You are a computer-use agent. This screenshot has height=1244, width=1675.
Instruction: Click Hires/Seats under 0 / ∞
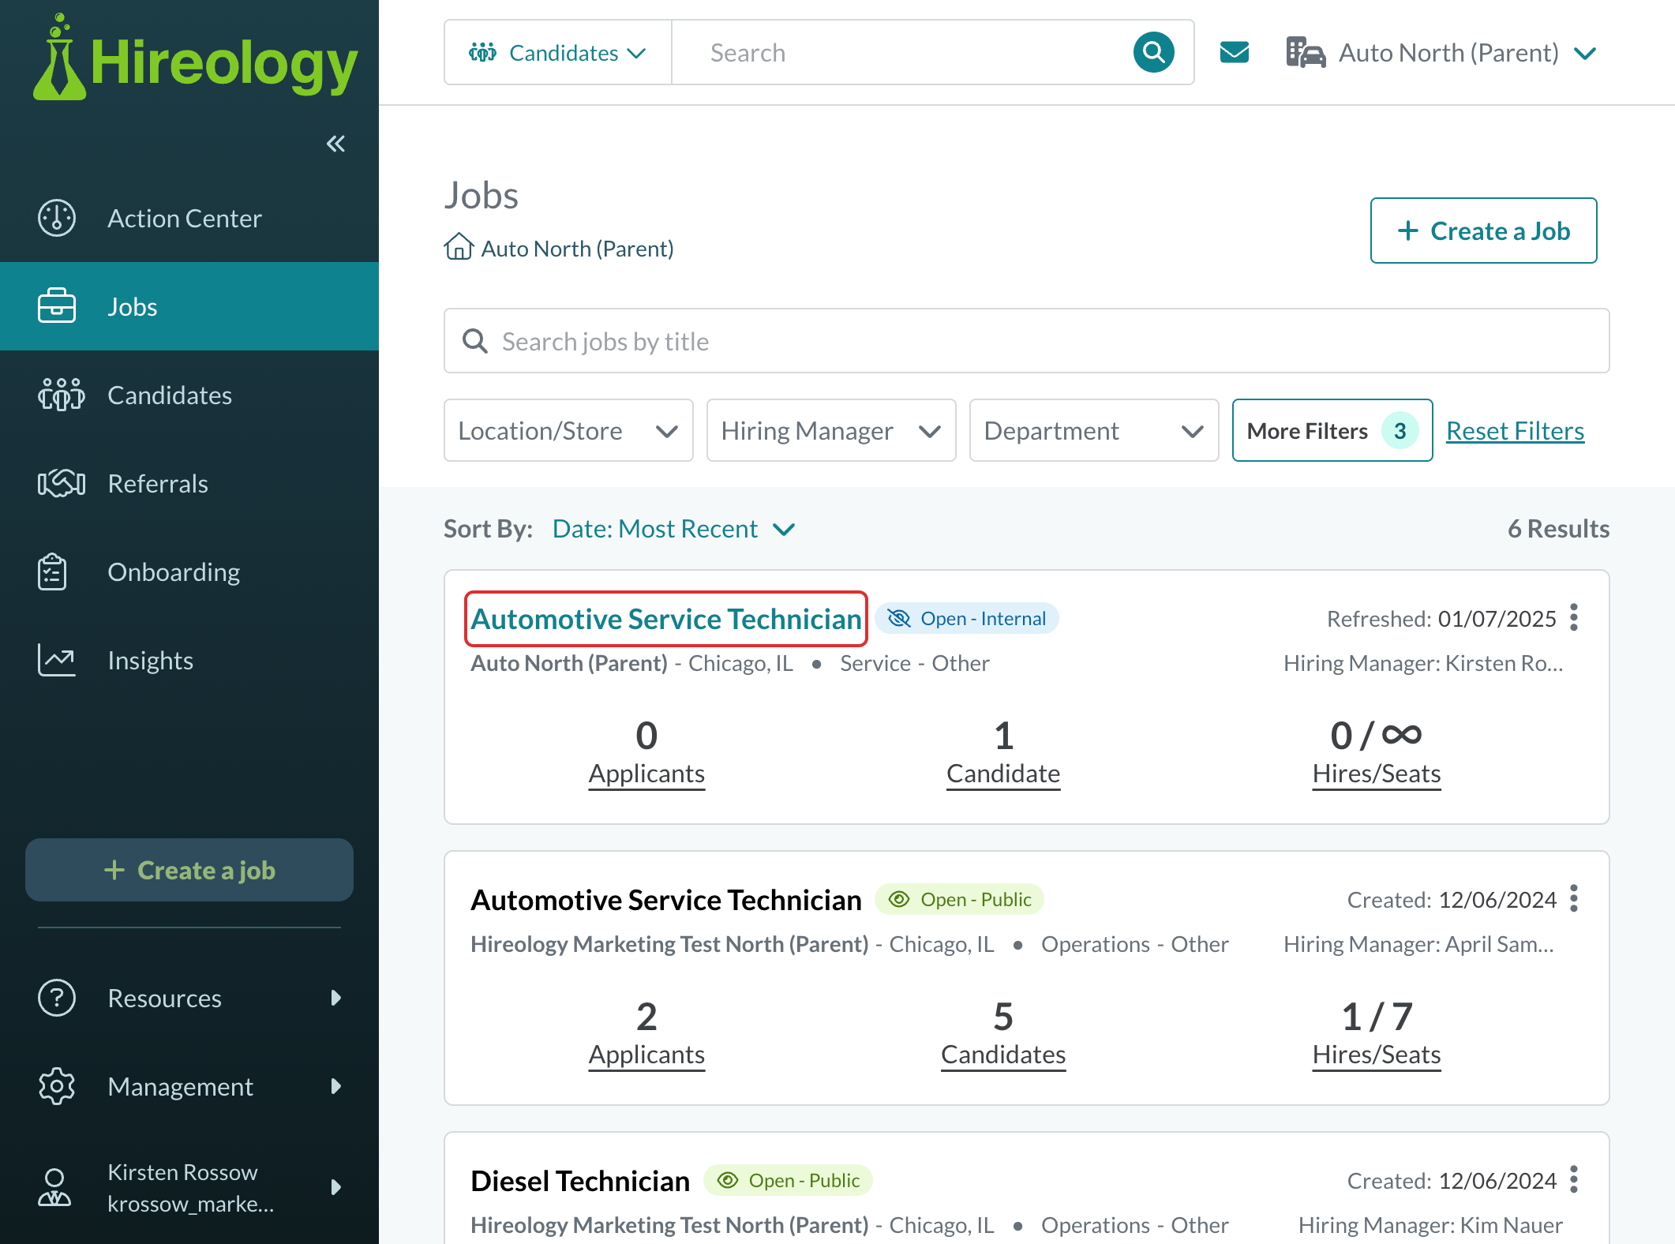(1377, 774)
